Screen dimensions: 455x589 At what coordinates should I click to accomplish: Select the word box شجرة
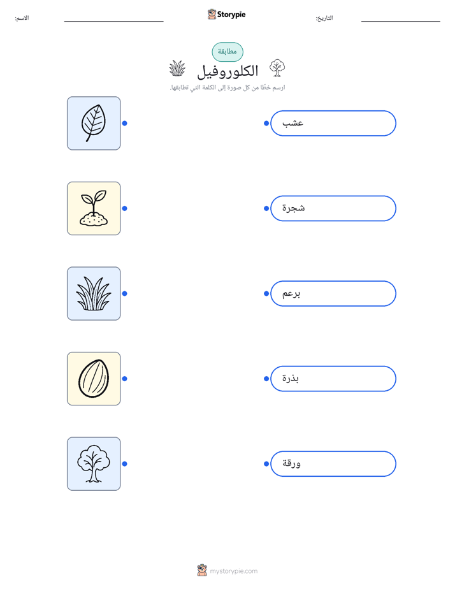point(333,208)
